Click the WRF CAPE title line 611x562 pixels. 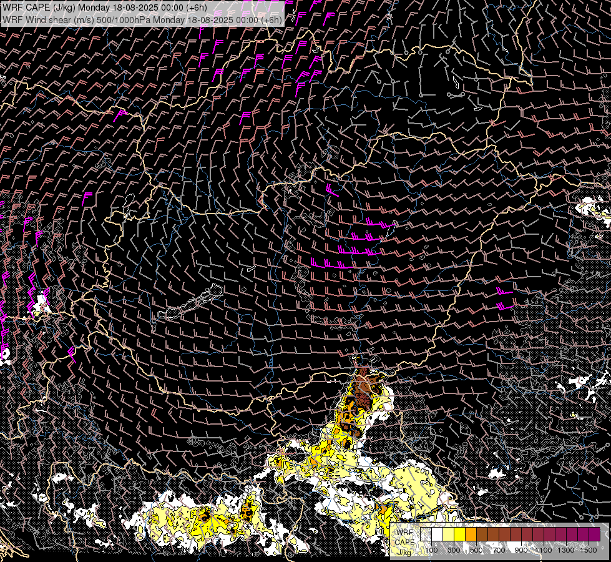(x=104, y=7)
